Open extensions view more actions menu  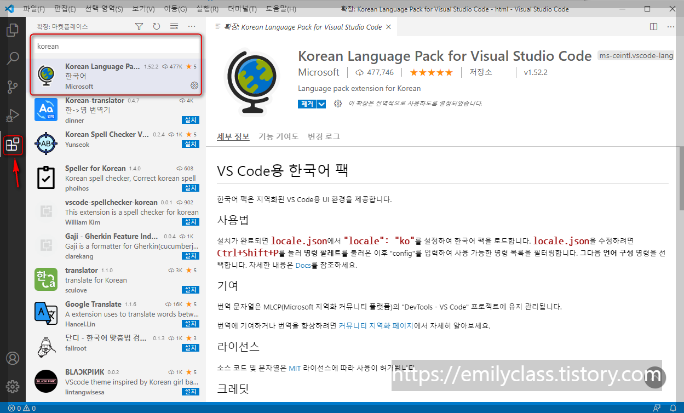[192, 26]
